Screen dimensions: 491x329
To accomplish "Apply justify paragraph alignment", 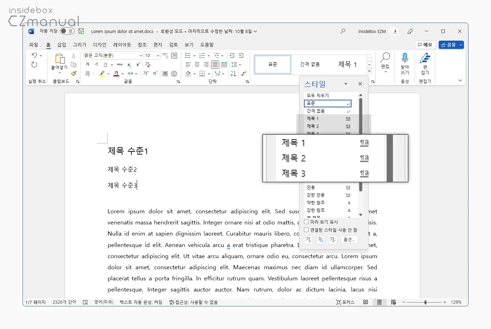I will (215, 65).
